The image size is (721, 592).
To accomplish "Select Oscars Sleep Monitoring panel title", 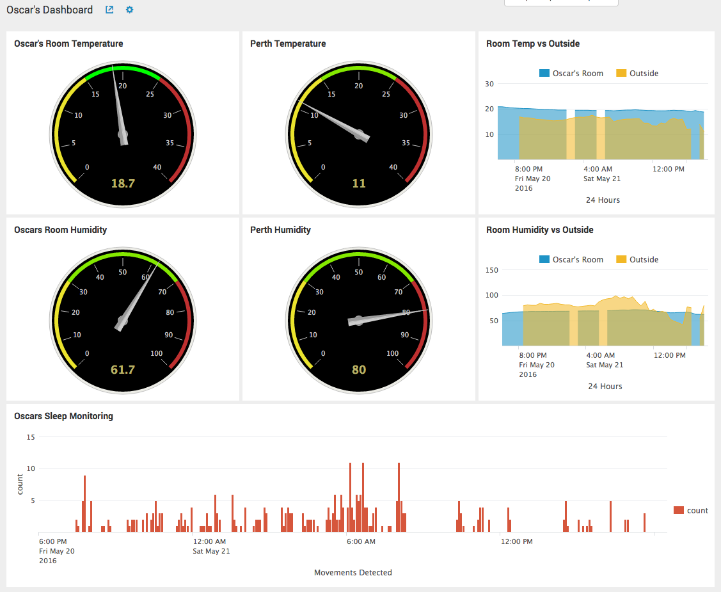I will (63, 416).
